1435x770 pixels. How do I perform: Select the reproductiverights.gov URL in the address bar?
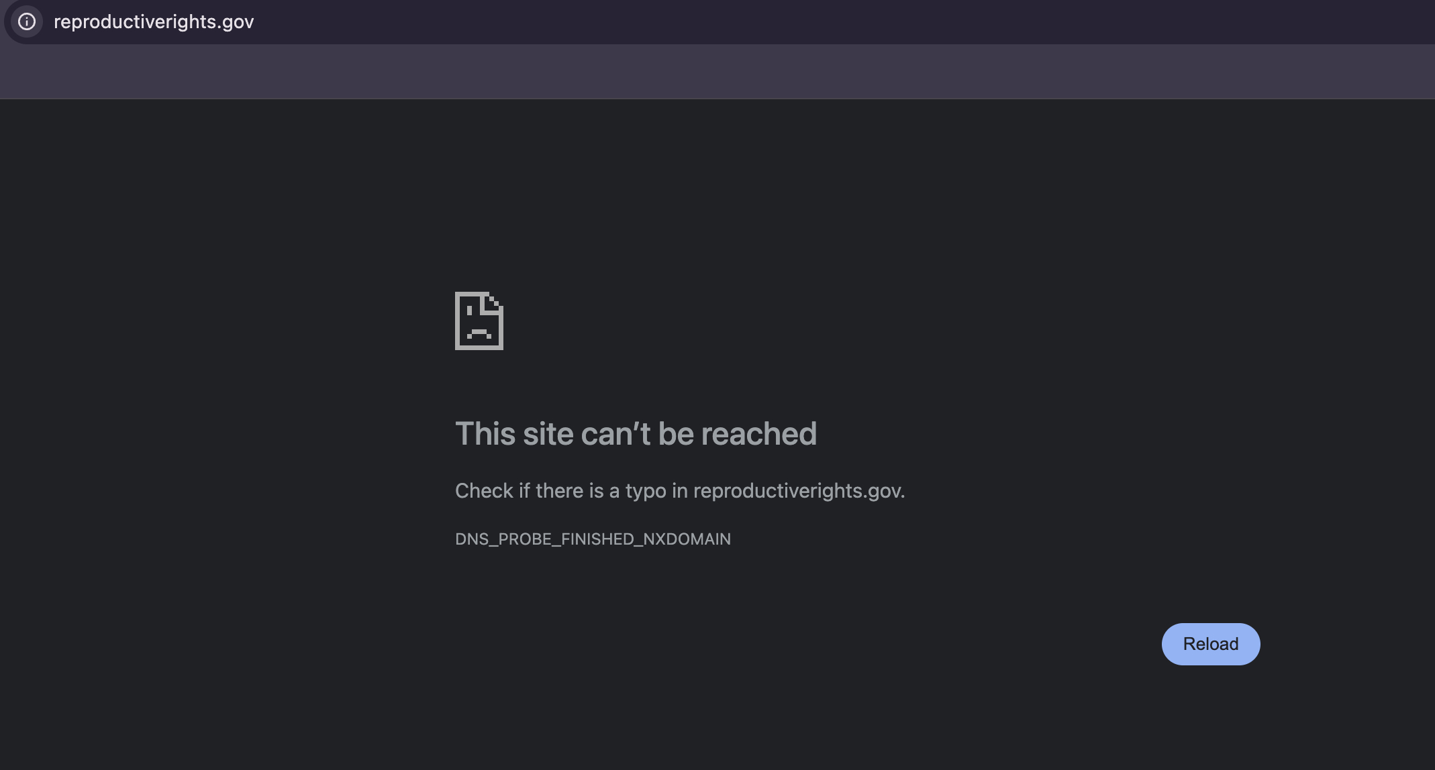154,21
